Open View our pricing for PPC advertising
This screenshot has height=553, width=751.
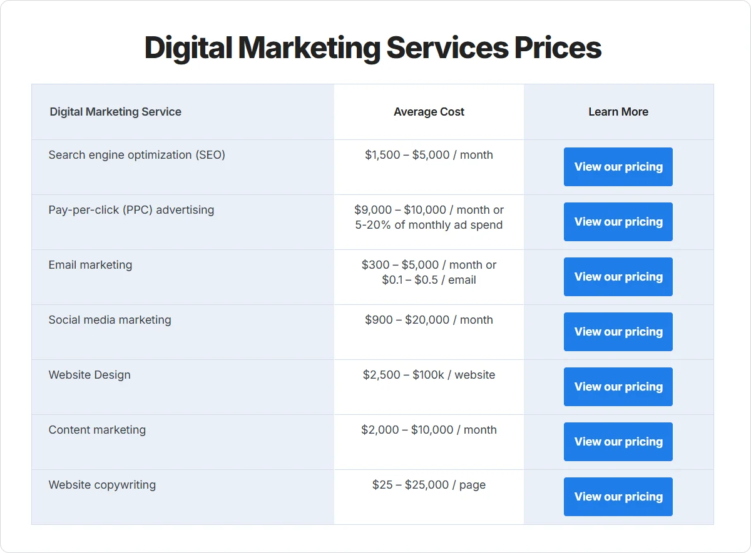click(x=618, y=222)
